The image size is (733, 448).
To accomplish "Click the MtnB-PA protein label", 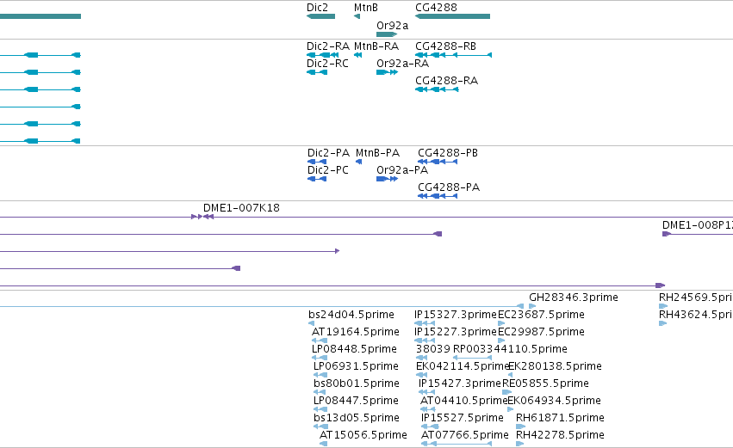I will 377,153.
